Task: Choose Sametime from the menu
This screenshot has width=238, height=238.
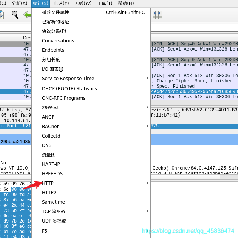Action: (91, 202)
